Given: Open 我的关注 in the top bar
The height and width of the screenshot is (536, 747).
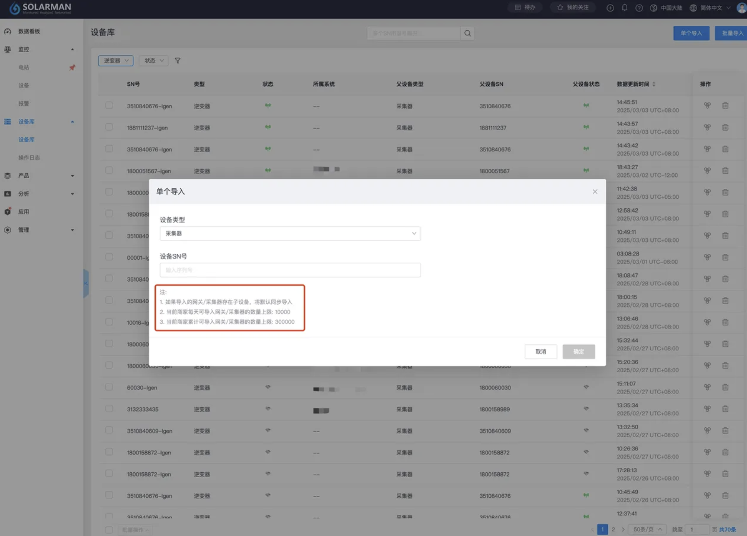Looking at the screenshot, I should pyautogui.click(x=573, y=8).
